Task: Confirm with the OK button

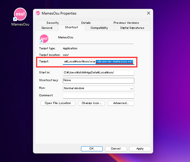Action: coord(92,149)
